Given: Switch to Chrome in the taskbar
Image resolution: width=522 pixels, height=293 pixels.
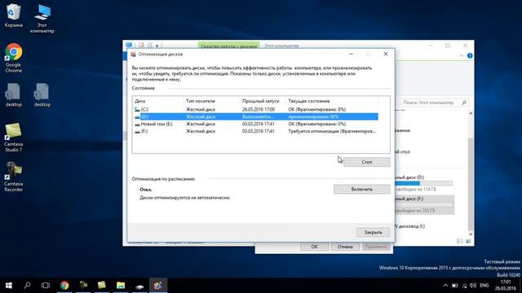Looking at the screenshot, I should coord(64,286).
